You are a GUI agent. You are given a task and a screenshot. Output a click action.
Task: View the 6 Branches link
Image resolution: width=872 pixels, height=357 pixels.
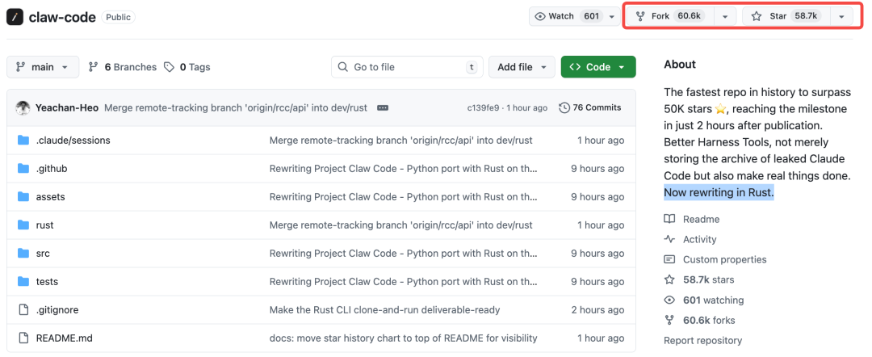coord(122,67)
